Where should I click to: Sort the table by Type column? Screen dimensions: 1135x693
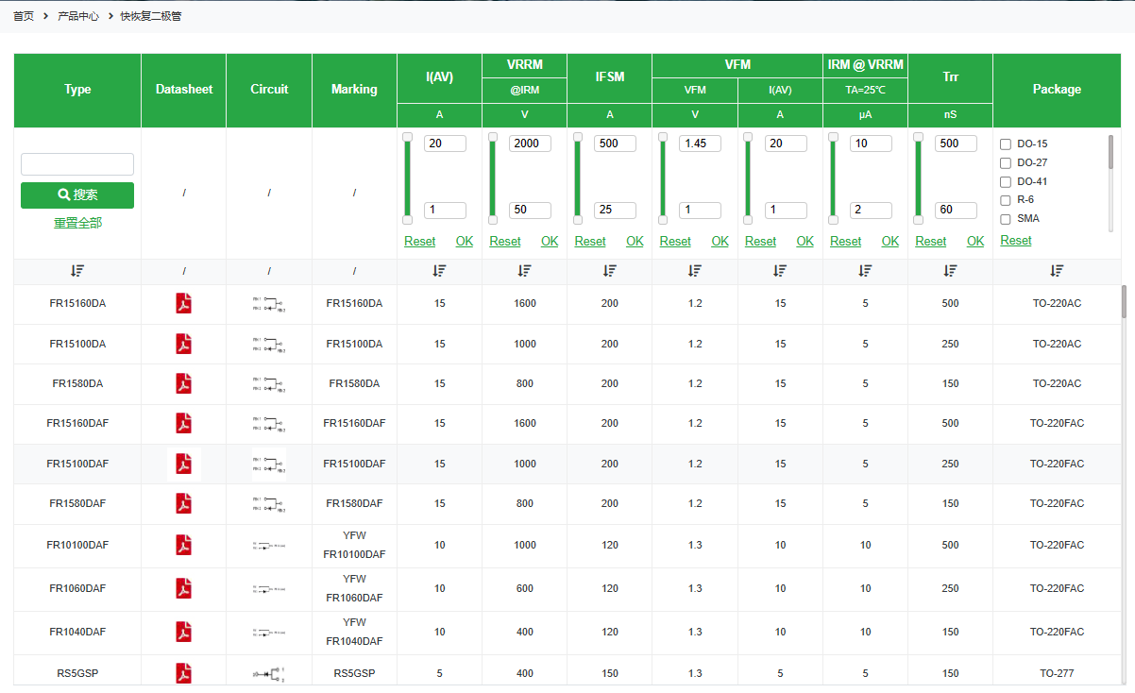click(77, 271)
